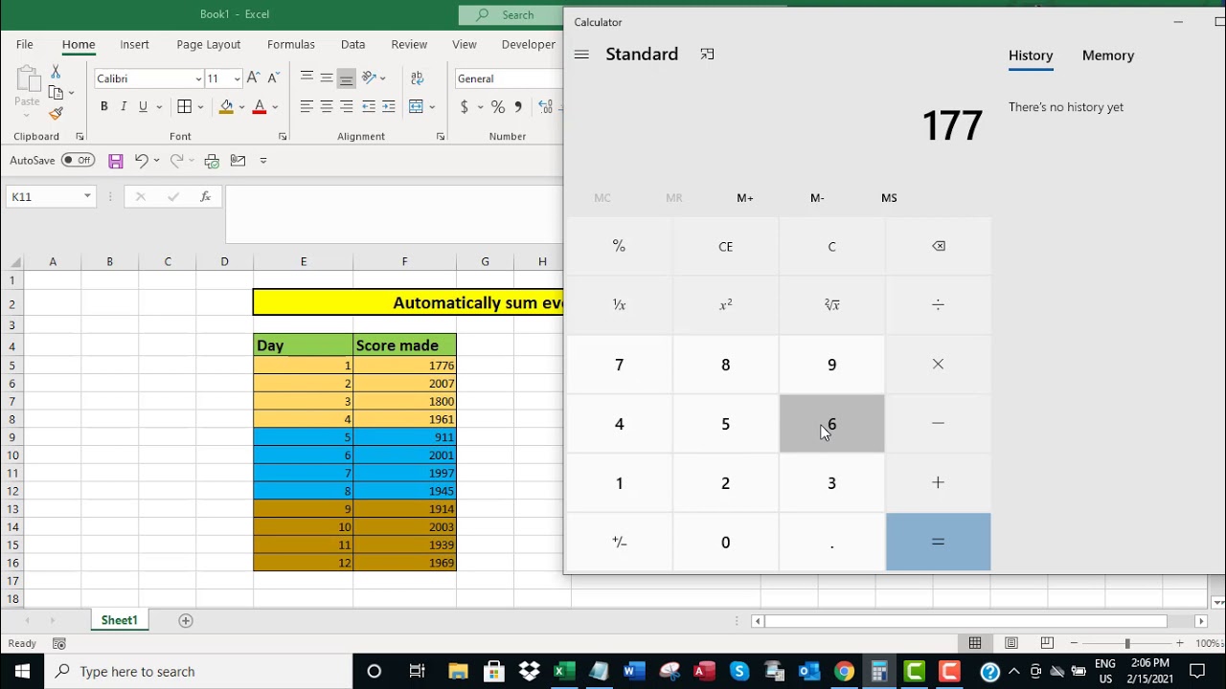The height and width of the screenshot is (689, 1226).
Task: Click the square root button in Calculator
Action: tap(831, 305)
